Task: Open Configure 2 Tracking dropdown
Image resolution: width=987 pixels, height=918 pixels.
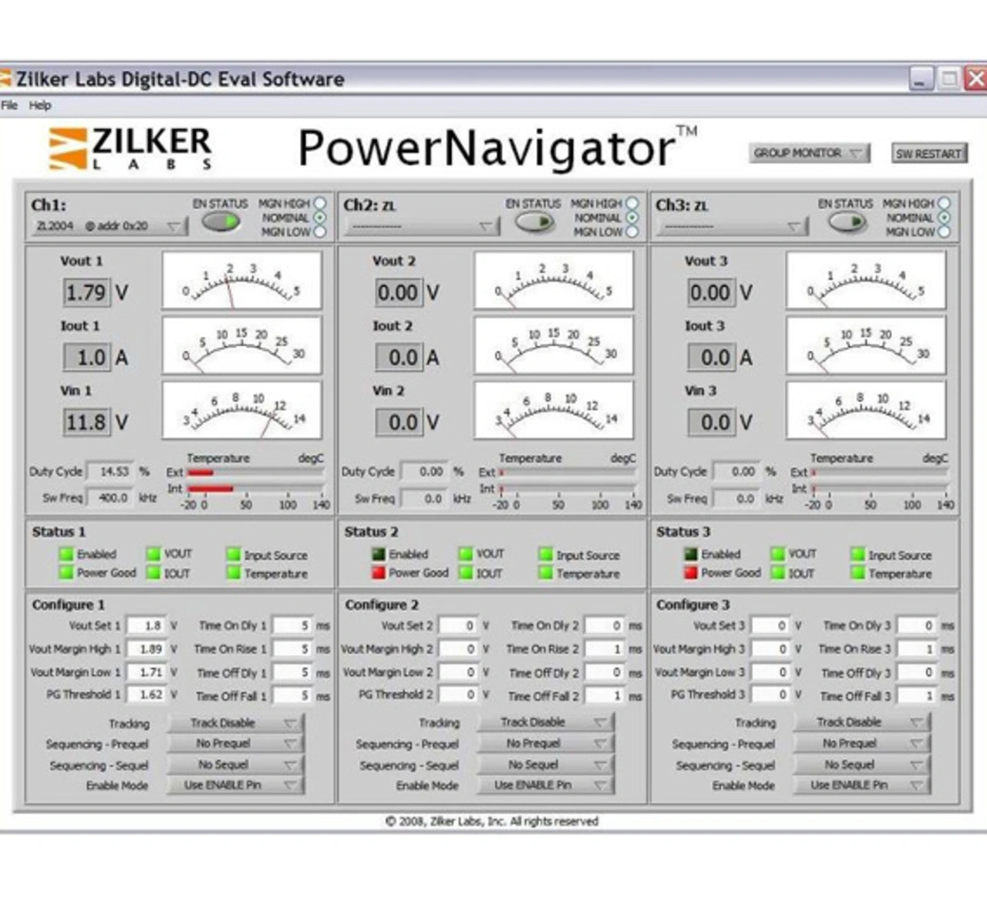Action: pos(546,723)
